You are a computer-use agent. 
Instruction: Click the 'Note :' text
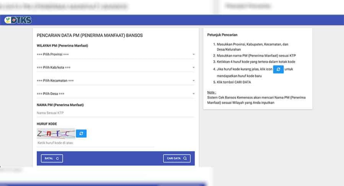click(x=211, y=92)
